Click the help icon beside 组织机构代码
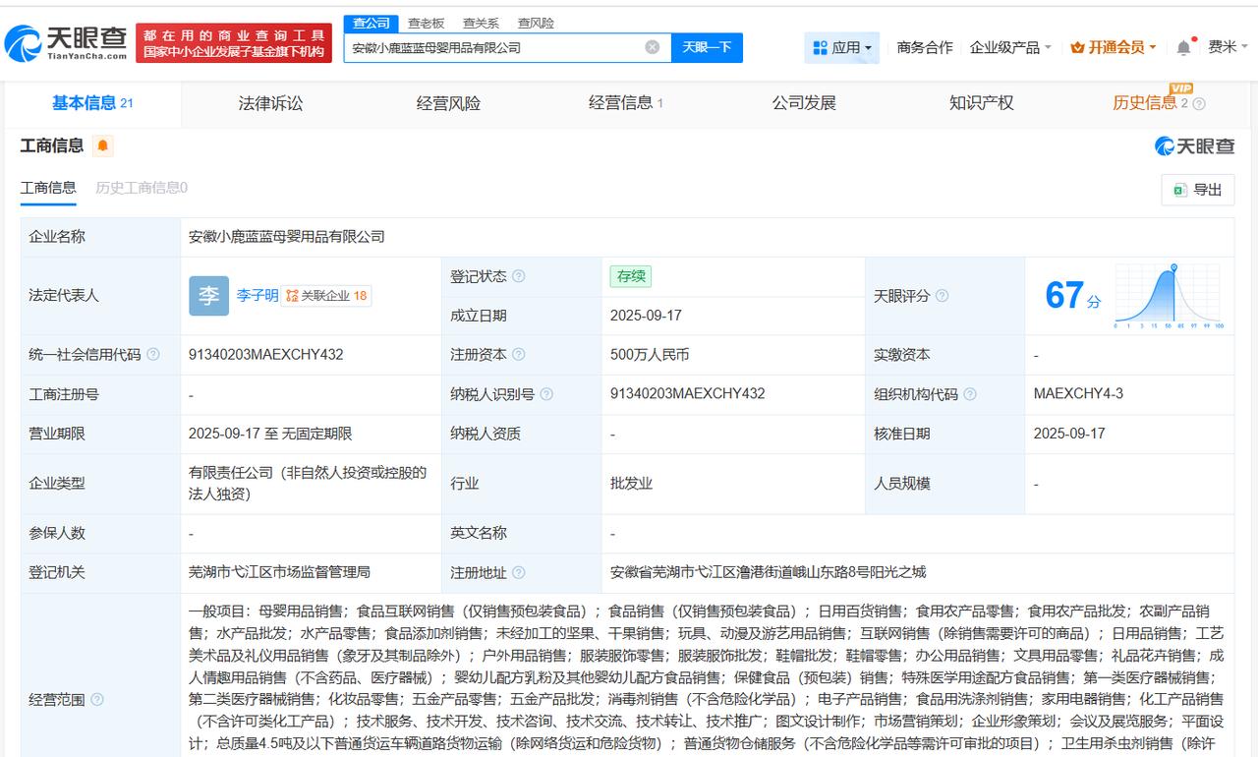This screenshot has width=1258, height=757. click(970, 394)
